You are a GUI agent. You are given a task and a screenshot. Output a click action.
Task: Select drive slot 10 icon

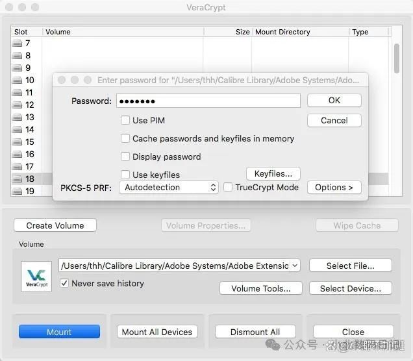tap(17, 80)
